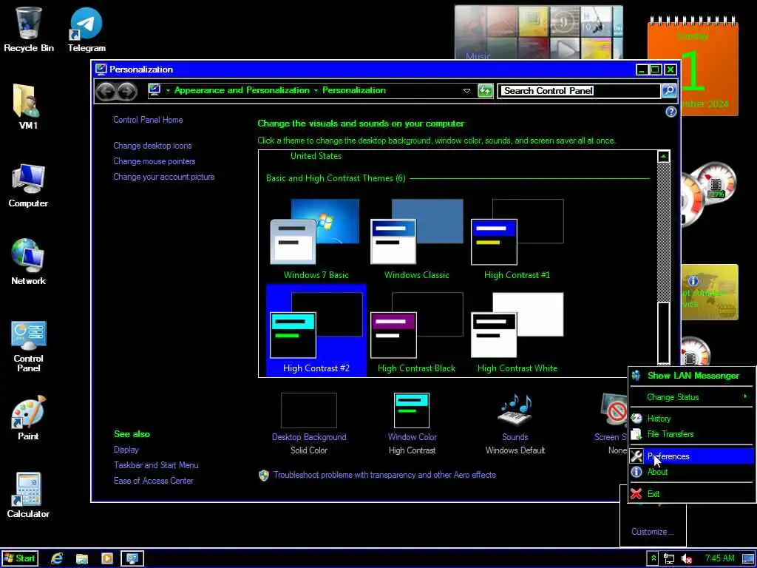Open Windows Media Player from the taskbar
The width and height of the screenshot is (757, 568).
click(106, 559)
